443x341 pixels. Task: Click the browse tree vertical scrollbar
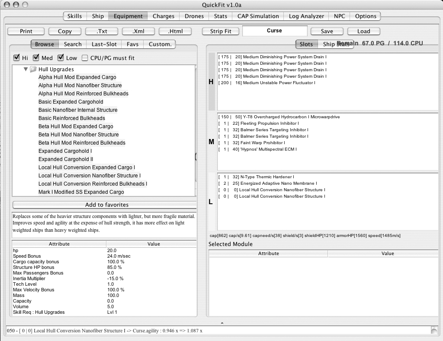(x=196, y=130)
